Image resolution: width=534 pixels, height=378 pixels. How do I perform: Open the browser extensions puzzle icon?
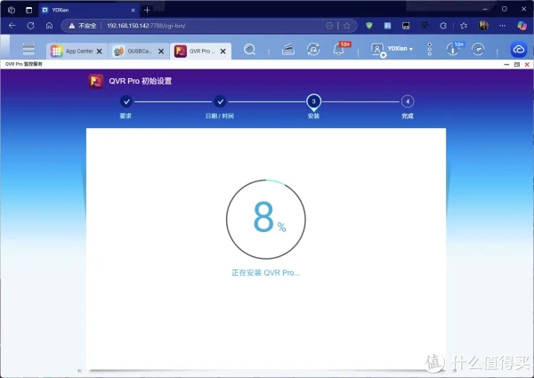pyautogui.click(x=443, y=26)
